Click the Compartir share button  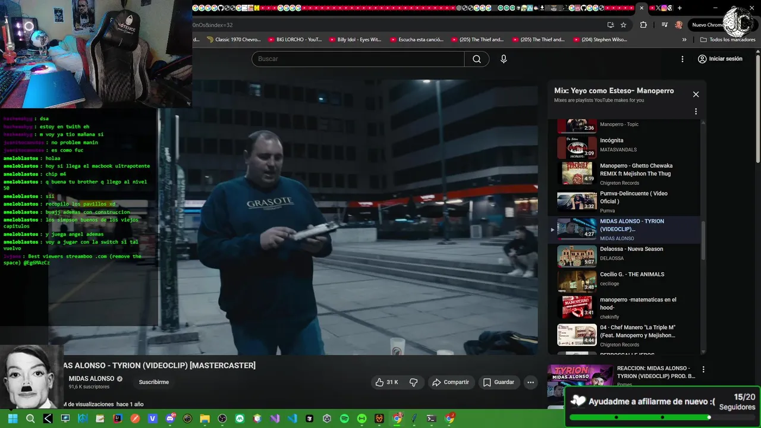[x=451, y=382]
